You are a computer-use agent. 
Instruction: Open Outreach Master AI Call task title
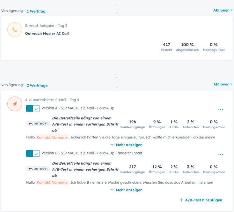coord(47,34)
